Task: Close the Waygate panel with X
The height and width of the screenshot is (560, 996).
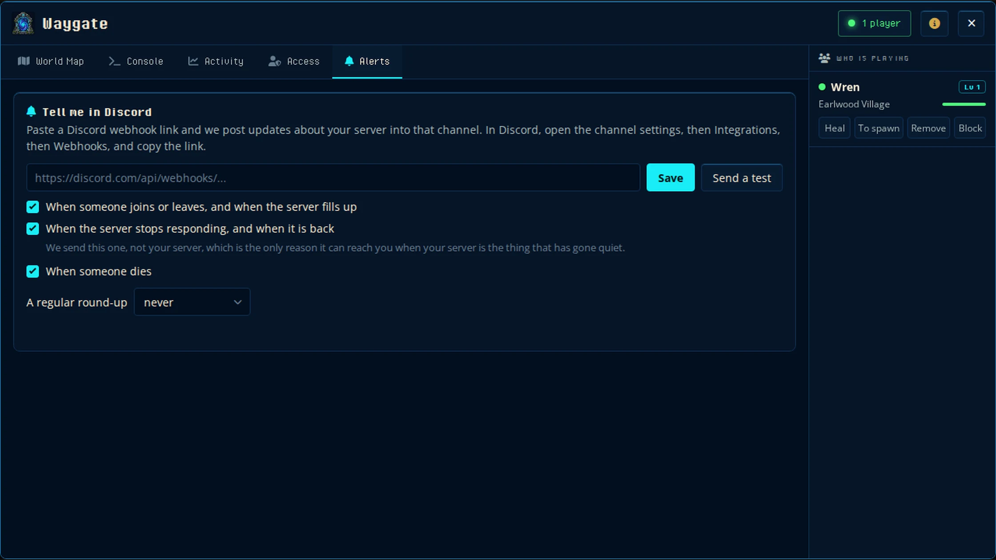Action: [971, 23]
